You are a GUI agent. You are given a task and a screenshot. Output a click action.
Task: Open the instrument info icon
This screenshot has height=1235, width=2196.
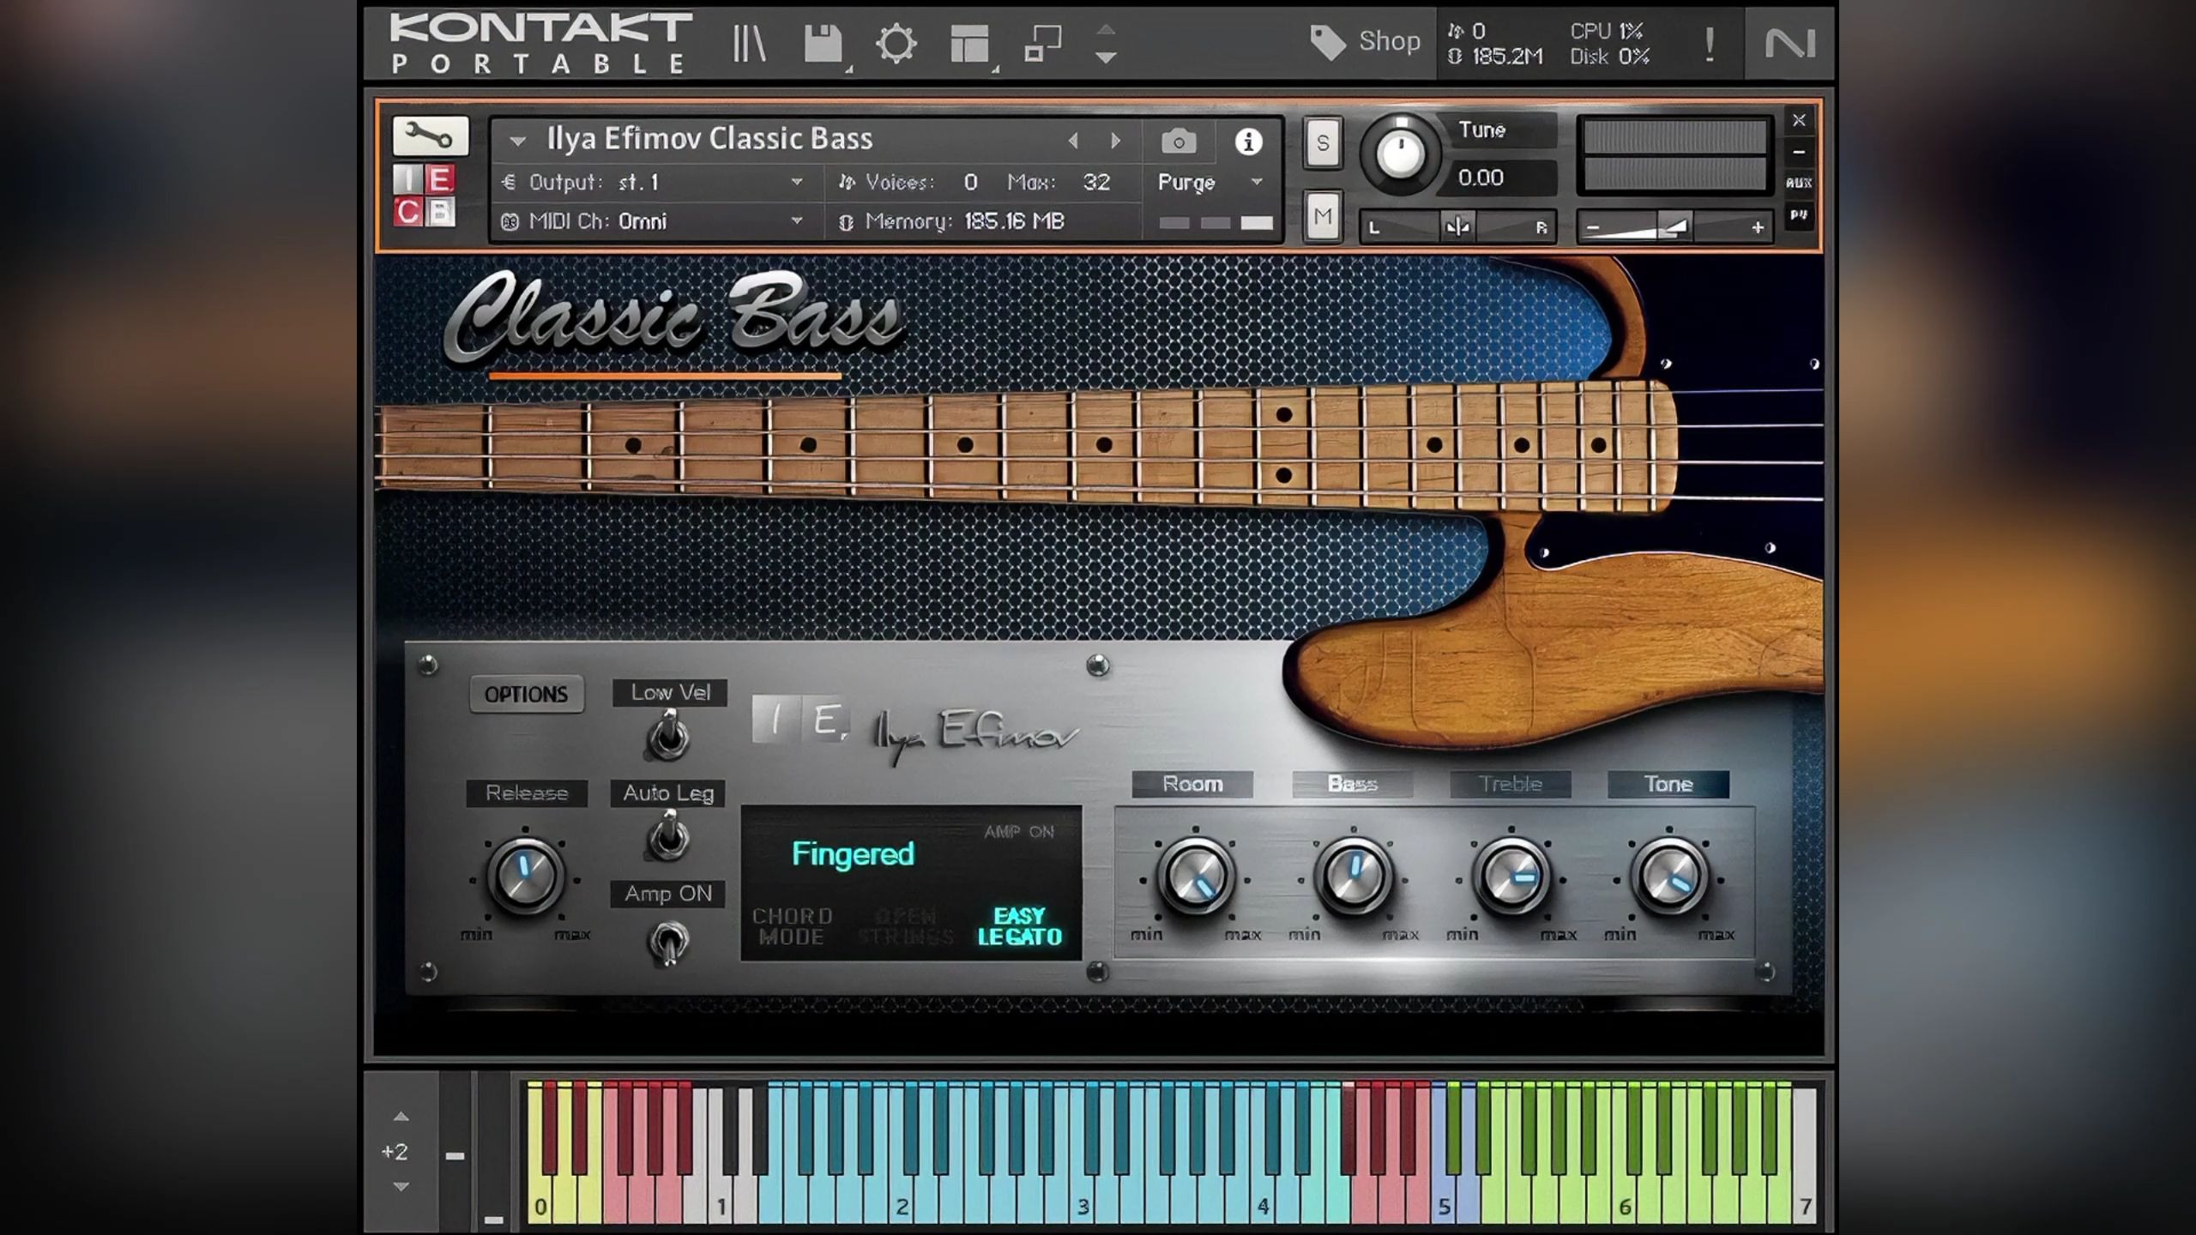click(1248, 142)
